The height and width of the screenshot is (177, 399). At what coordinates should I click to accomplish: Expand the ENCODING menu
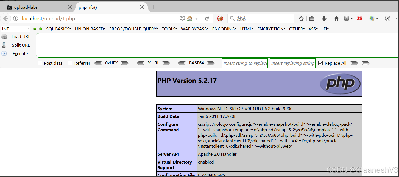pyautogui.click(x=224, y=29)
